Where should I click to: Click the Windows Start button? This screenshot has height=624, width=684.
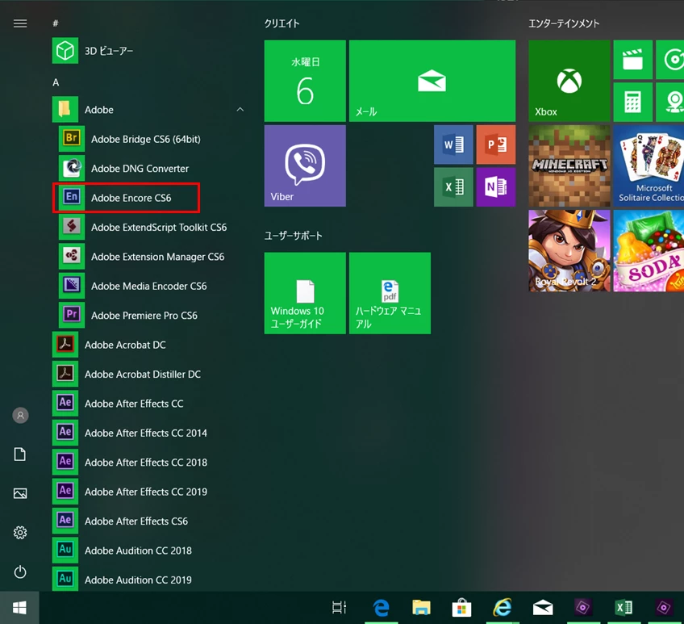[x=19, y=607]
